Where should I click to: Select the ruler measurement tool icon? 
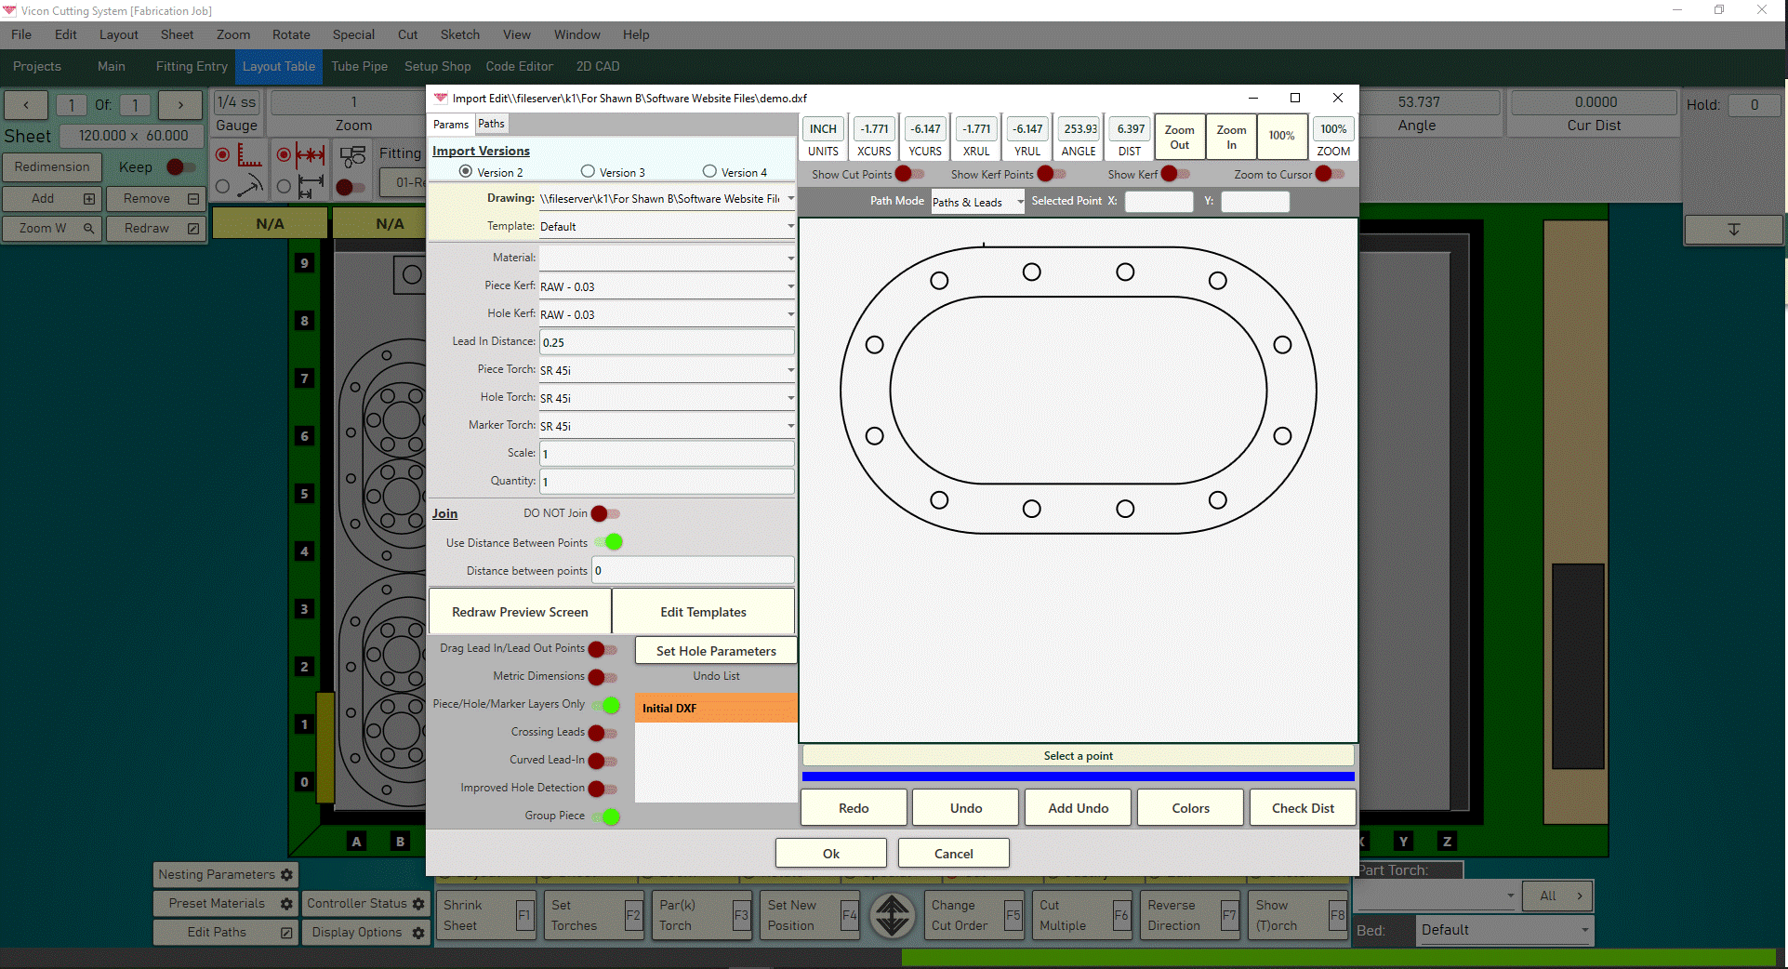pyautogui.click(x=250, y=154)
